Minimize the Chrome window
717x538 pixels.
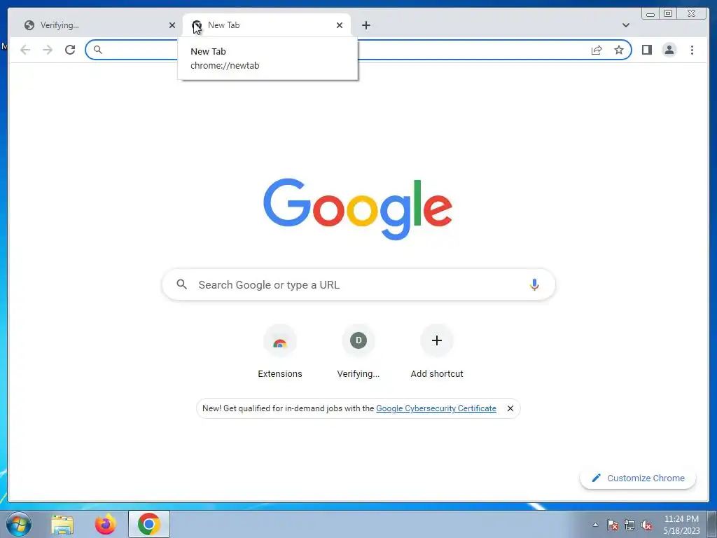click(x=650, y=13)
